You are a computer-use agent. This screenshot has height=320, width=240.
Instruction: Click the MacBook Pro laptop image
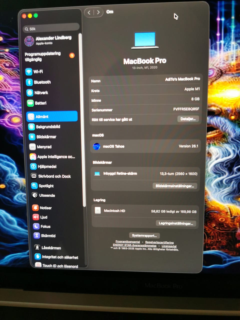(x=145, y=40)
